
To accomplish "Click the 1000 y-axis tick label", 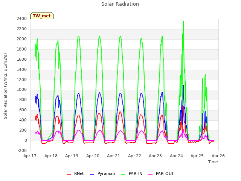I will (22, 89).
